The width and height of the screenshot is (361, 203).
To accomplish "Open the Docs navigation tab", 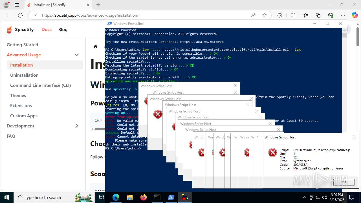I will pos(47,29).
